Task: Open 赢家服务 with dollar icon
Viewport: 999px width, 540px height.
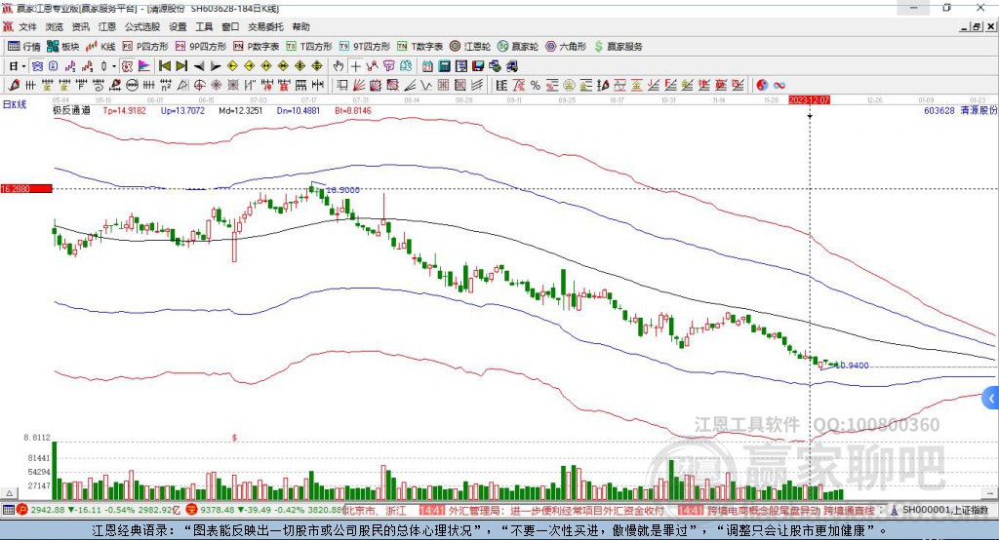Action: click(619, 47)
